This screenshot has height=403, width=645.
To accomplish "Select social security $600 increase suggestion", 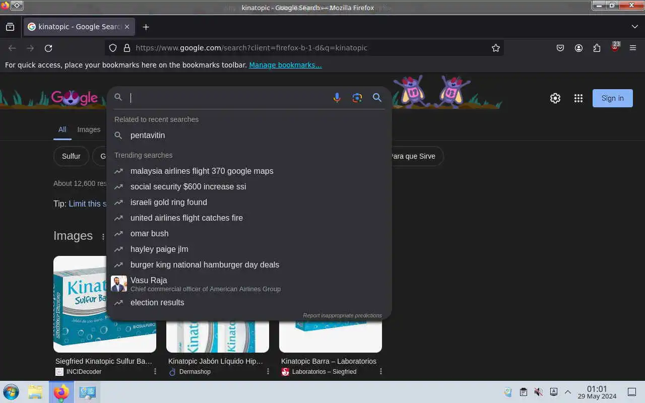I will [249, 186].
